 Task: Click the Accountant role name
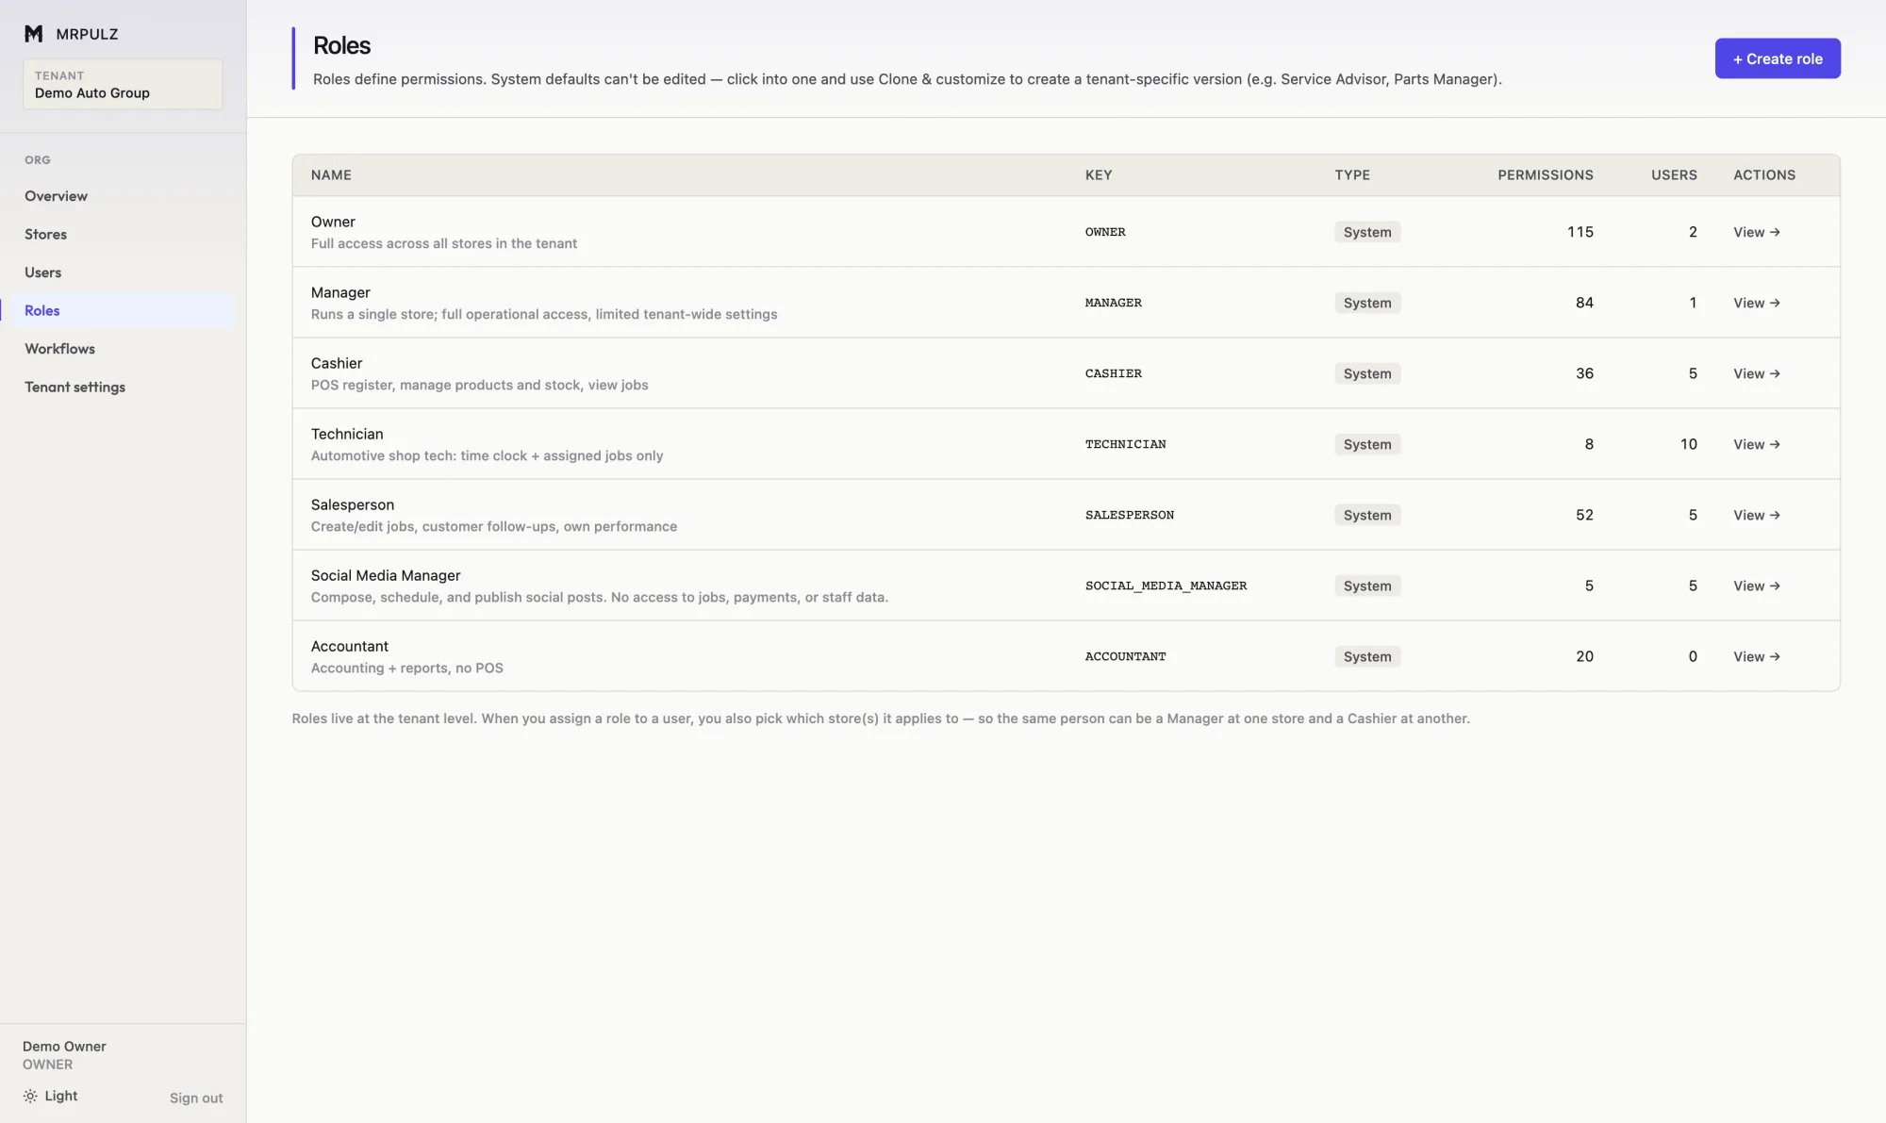coord(350,646)
